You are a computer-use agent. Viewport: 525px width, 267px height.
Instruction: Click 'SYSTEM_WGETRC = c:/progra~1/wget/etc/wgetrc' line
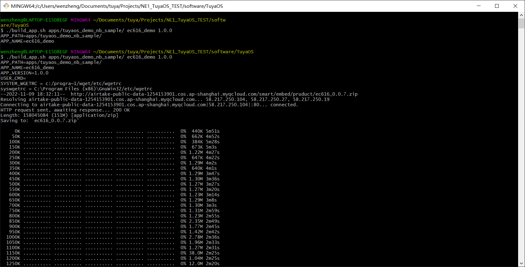[61, 83]
